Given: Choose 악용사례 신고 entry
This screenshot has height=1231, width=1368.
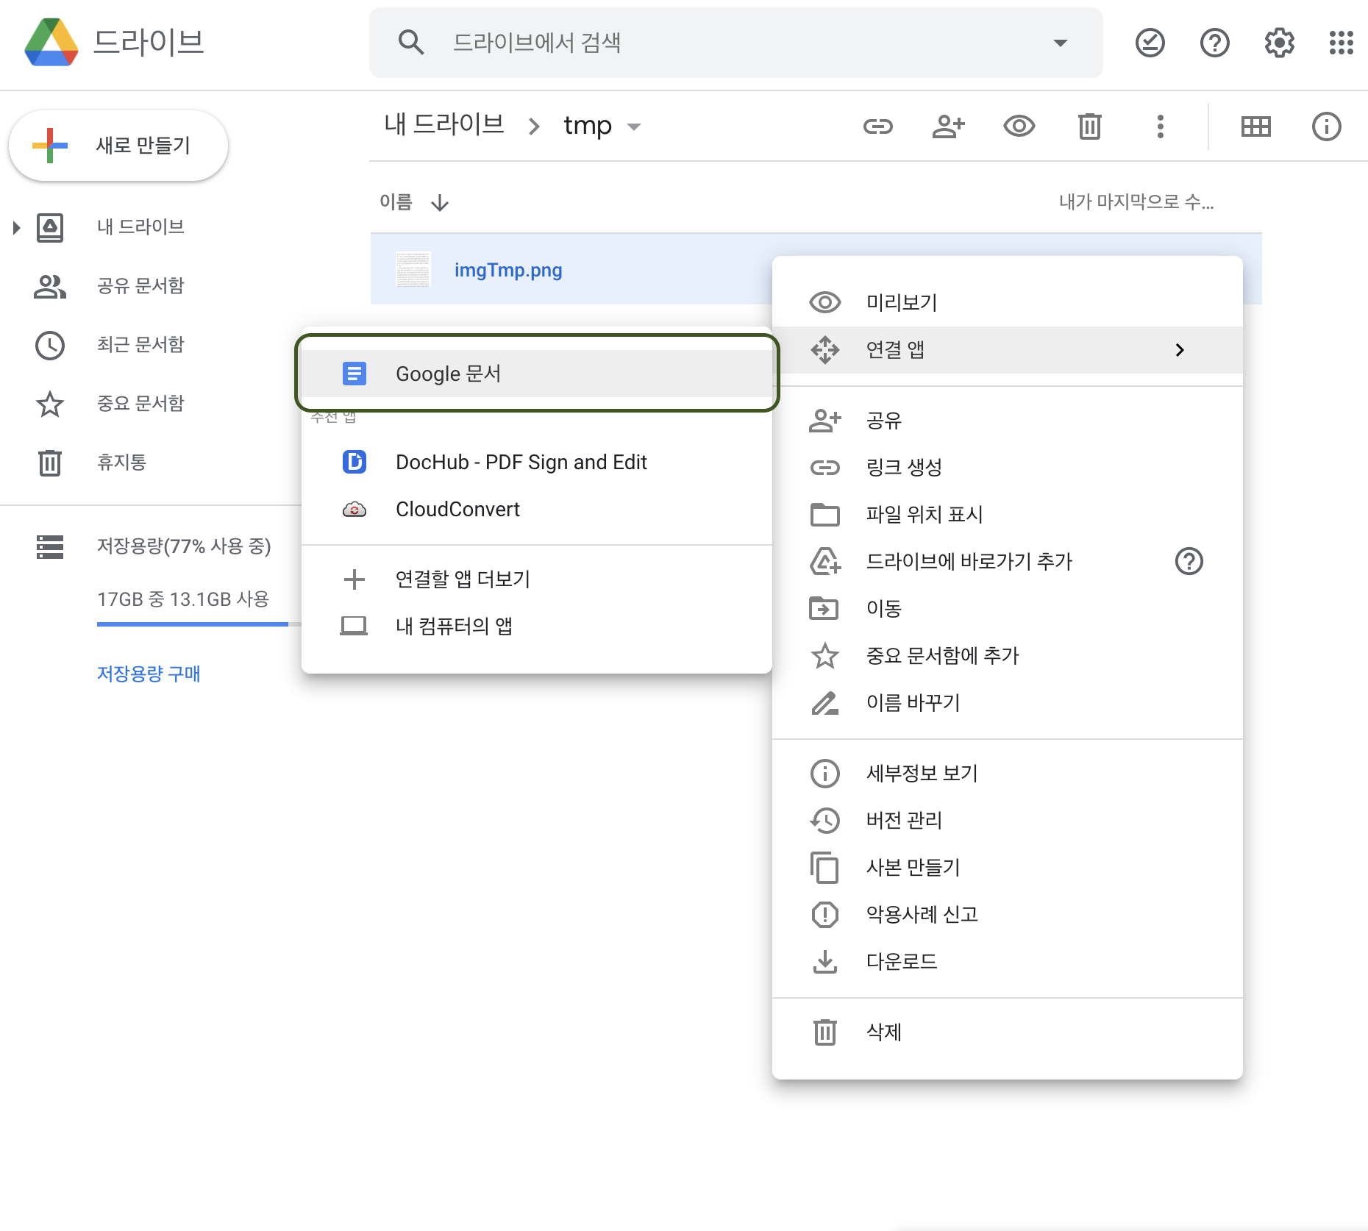Looking at the screenshot, I should [1008, 915].
